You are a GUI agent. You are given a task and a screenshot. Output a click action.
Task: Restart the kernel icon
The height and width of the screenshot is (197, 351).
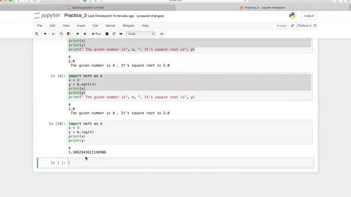point(114,34)
